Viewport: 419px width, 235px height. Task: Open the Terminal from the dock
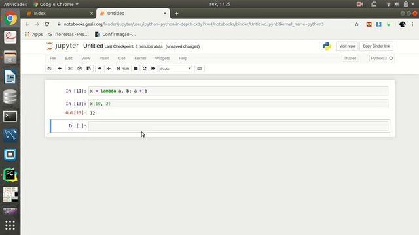point(10,116)
